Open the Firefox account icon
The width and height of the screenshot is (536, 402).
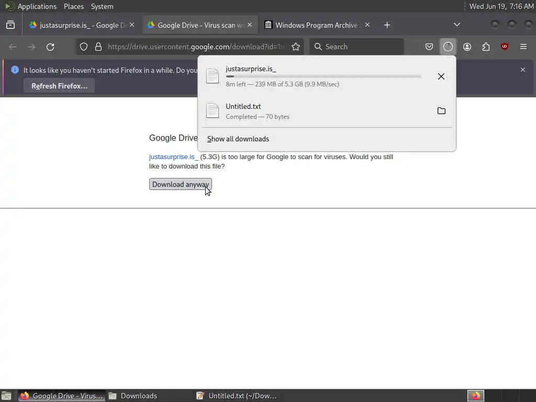(x=467, y=47)
